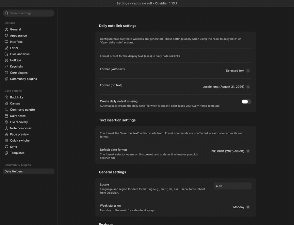Click the Daily notes calendar icon
The height and width of the screenshot is (225, 294).
coord(7,116)
